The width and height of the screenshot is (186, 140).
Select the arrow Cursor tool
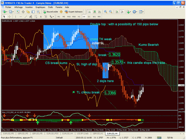(x=4, y=17)
